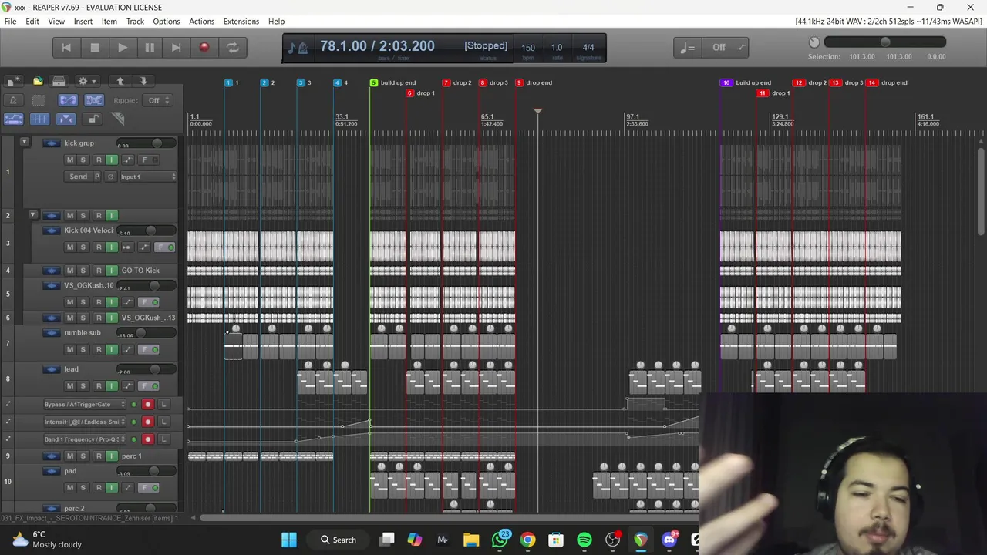Go to project end transport button
987x555 pixels.
click(177, 48)
